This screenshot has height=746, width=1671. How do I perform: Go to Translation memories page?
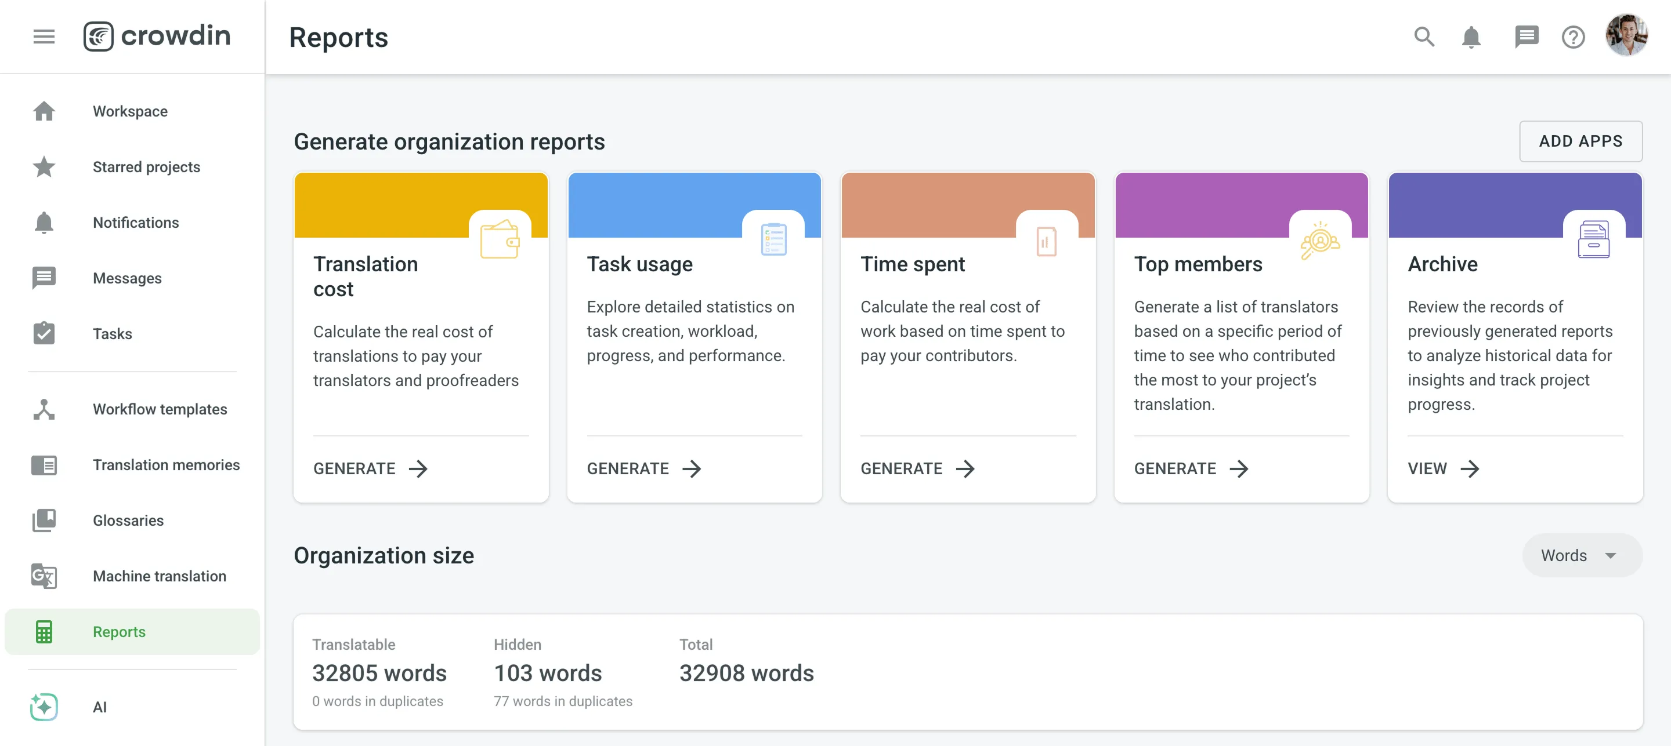tap(166, 465)
